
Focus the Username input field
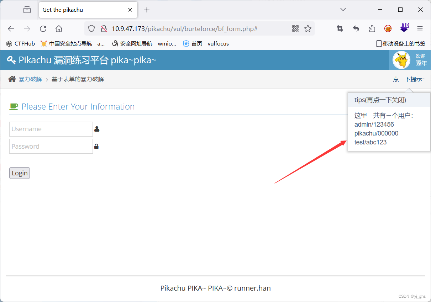(x=51, y=129)
